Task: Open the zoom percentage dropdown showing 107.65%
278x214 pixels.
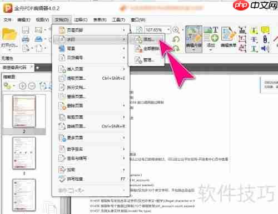Action: [x=157, y=30]
